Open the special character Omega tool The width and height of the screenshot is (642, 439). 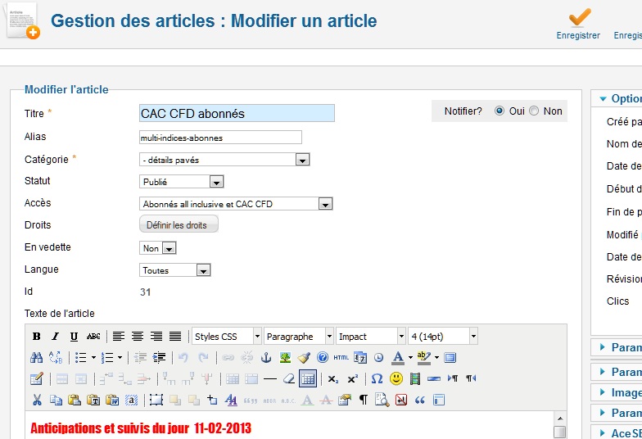pyautogui.click(x=377, y=378)
